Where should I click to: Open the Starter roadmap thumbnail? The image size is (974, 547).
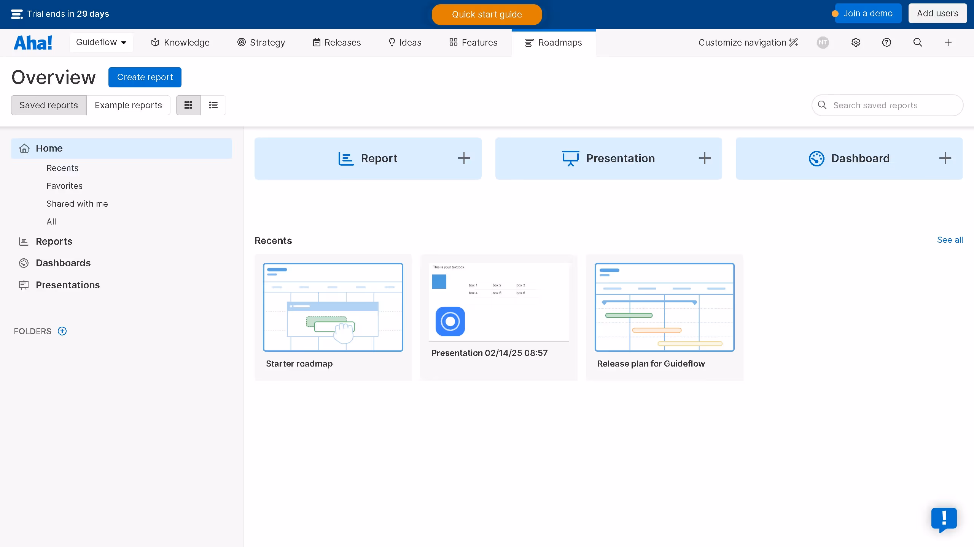[x=333, y=308]
